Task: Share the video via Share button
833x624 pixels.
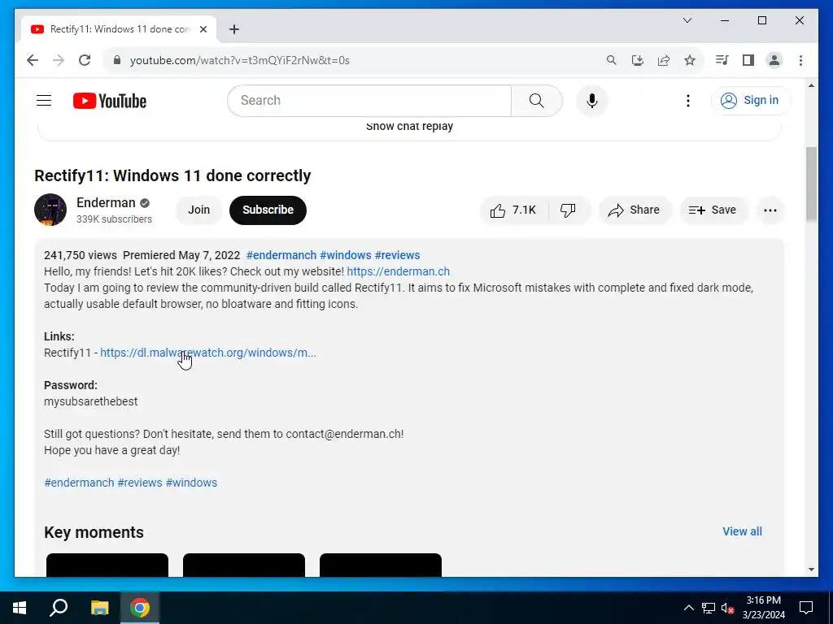Action: pyautogui.click(x=635, y=210)
